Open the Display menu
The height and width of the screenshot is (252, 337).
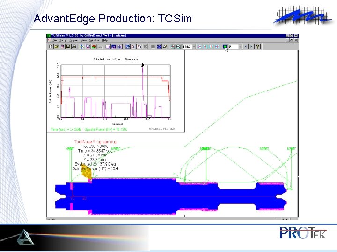pos(73,40)
